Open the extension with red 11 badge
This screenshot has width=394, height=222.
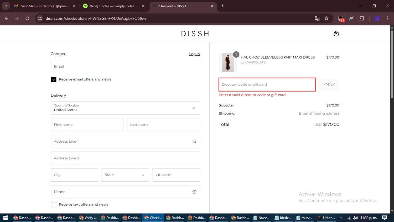pyautogui.click(x=341, y=19)
